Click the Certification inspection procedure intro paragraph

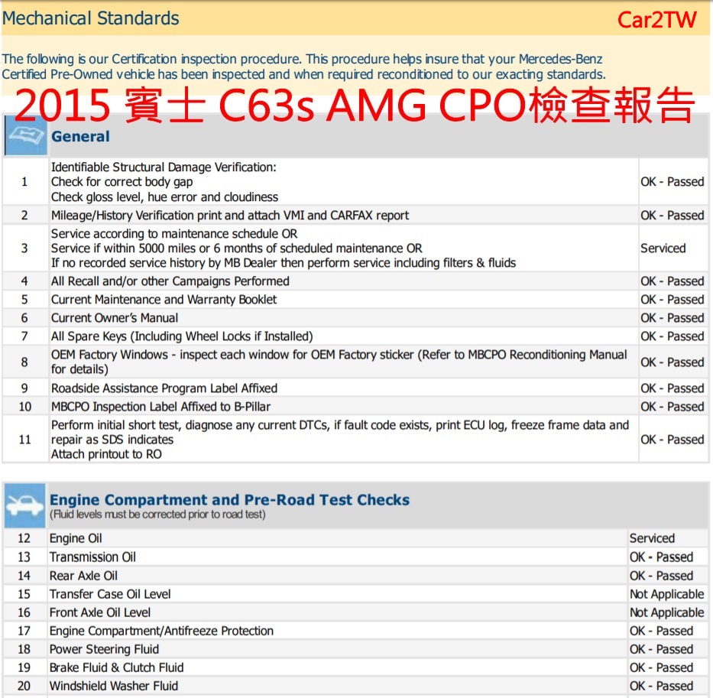(303, 67)
